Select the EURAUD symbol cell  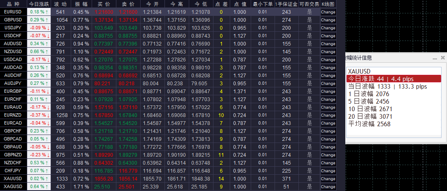[13, 107]
